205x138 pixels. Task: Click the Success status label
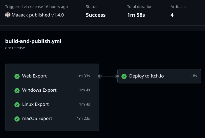point(96,15)
